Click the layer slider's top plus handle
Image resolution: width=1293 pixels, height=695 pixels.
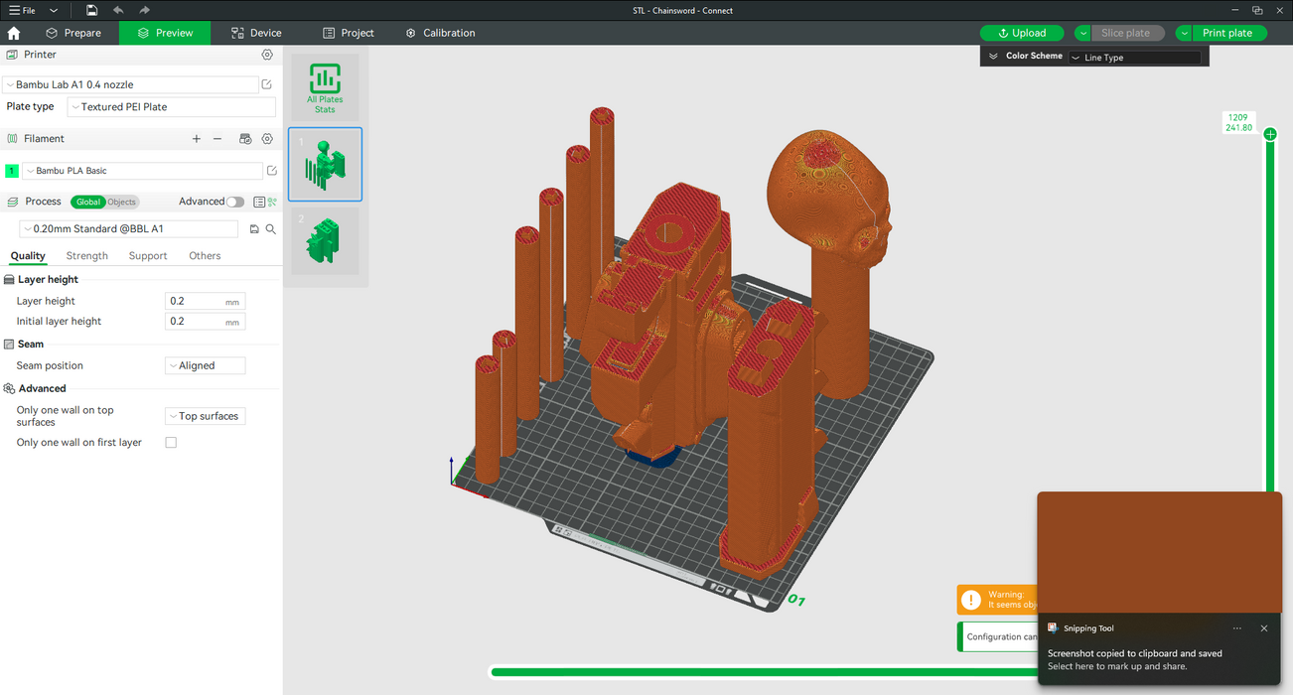pos(1270,134)
